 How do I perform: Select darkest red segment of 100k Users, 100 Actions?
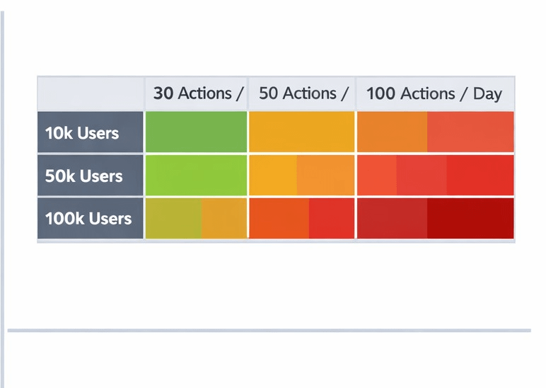point(470,219)
